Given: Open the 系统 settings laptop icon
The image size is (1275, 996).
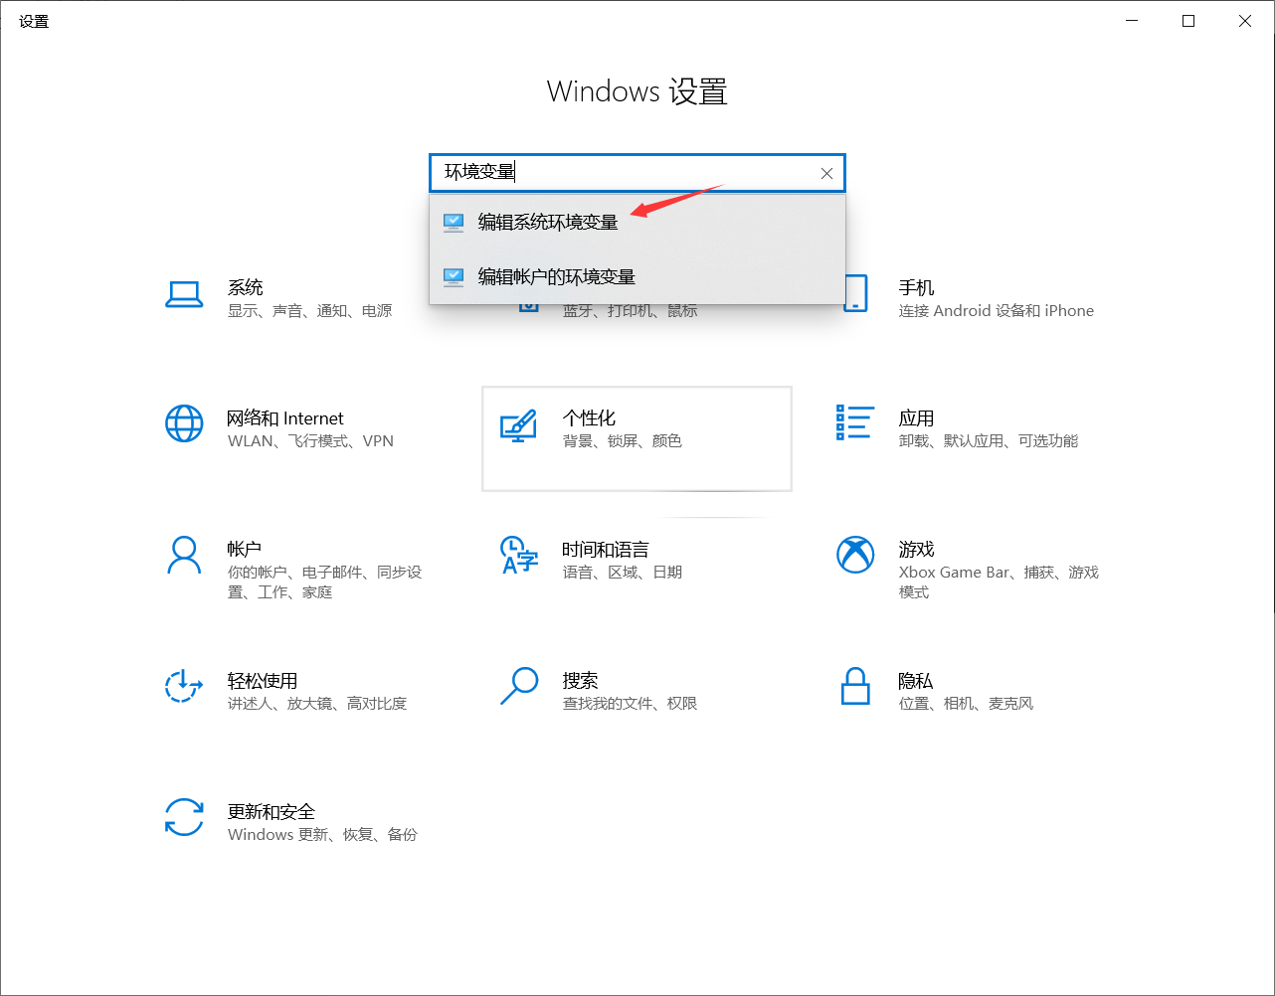Looking at the screenshot, I should click(184, 294).
